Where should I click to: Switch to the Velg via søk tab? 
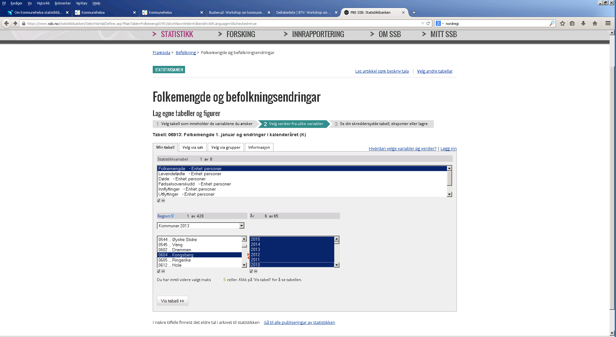[193, 147]
